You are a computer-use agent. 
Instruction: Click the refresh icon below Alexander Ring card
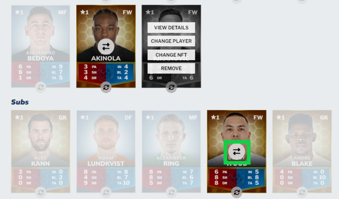(171, 192)
